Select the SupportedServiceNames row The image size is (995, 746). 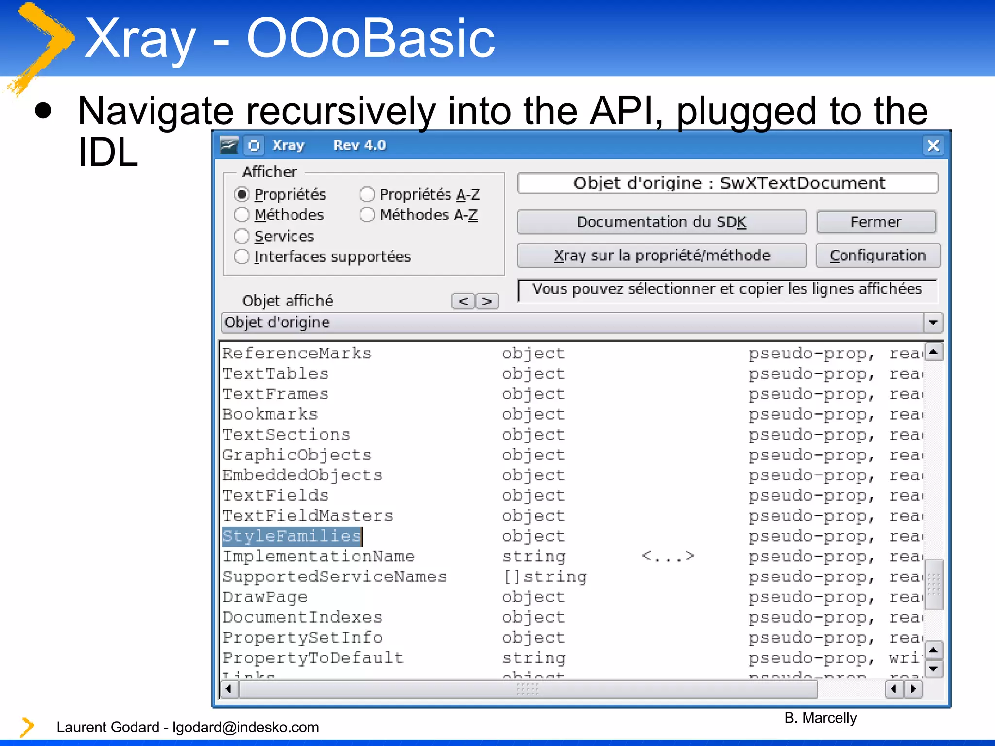coord(572,576)
